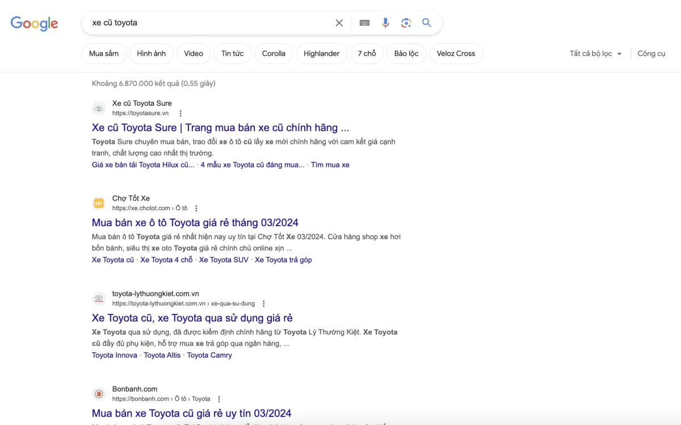Open the three-dot menu for toyotasure.vn result
Viewport: 681px width, 425px height.
(x=180, y=113)
